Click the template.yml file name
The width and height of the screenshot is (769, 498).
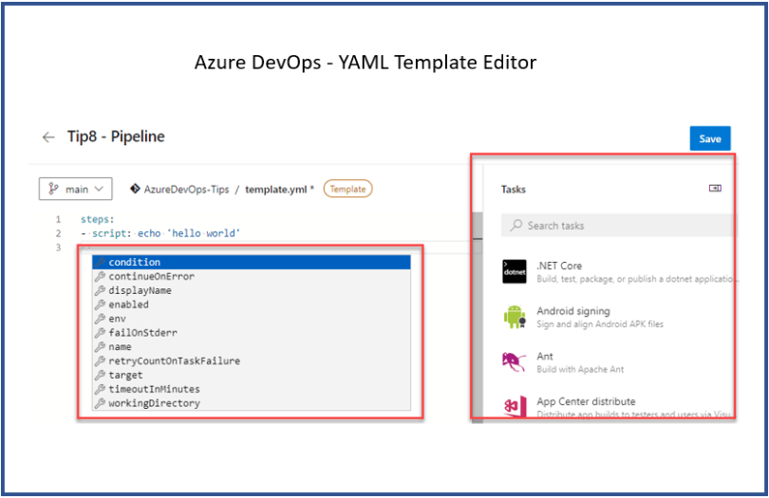point(275,189)
